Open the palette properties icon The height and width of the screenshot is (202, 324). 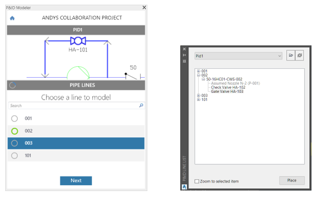[x=184, y=61]
